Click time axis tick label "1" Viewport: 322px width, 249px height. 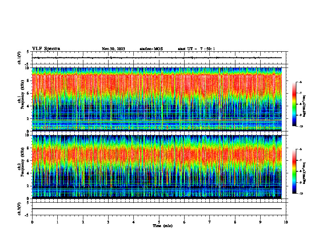(x=57, y=222)
